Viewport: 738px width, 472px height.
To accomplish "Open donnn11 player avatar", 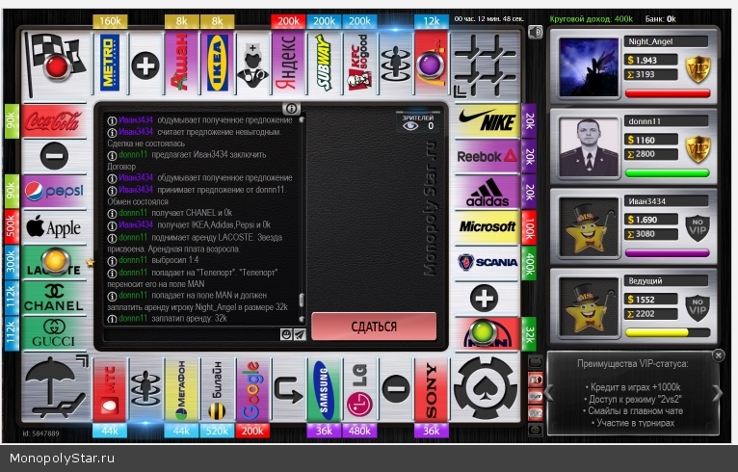I will 589,146.
